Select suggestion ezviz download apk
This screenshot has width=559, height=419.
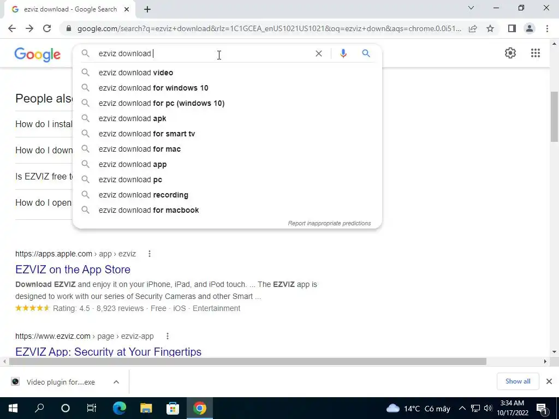(x=228, y=118)
